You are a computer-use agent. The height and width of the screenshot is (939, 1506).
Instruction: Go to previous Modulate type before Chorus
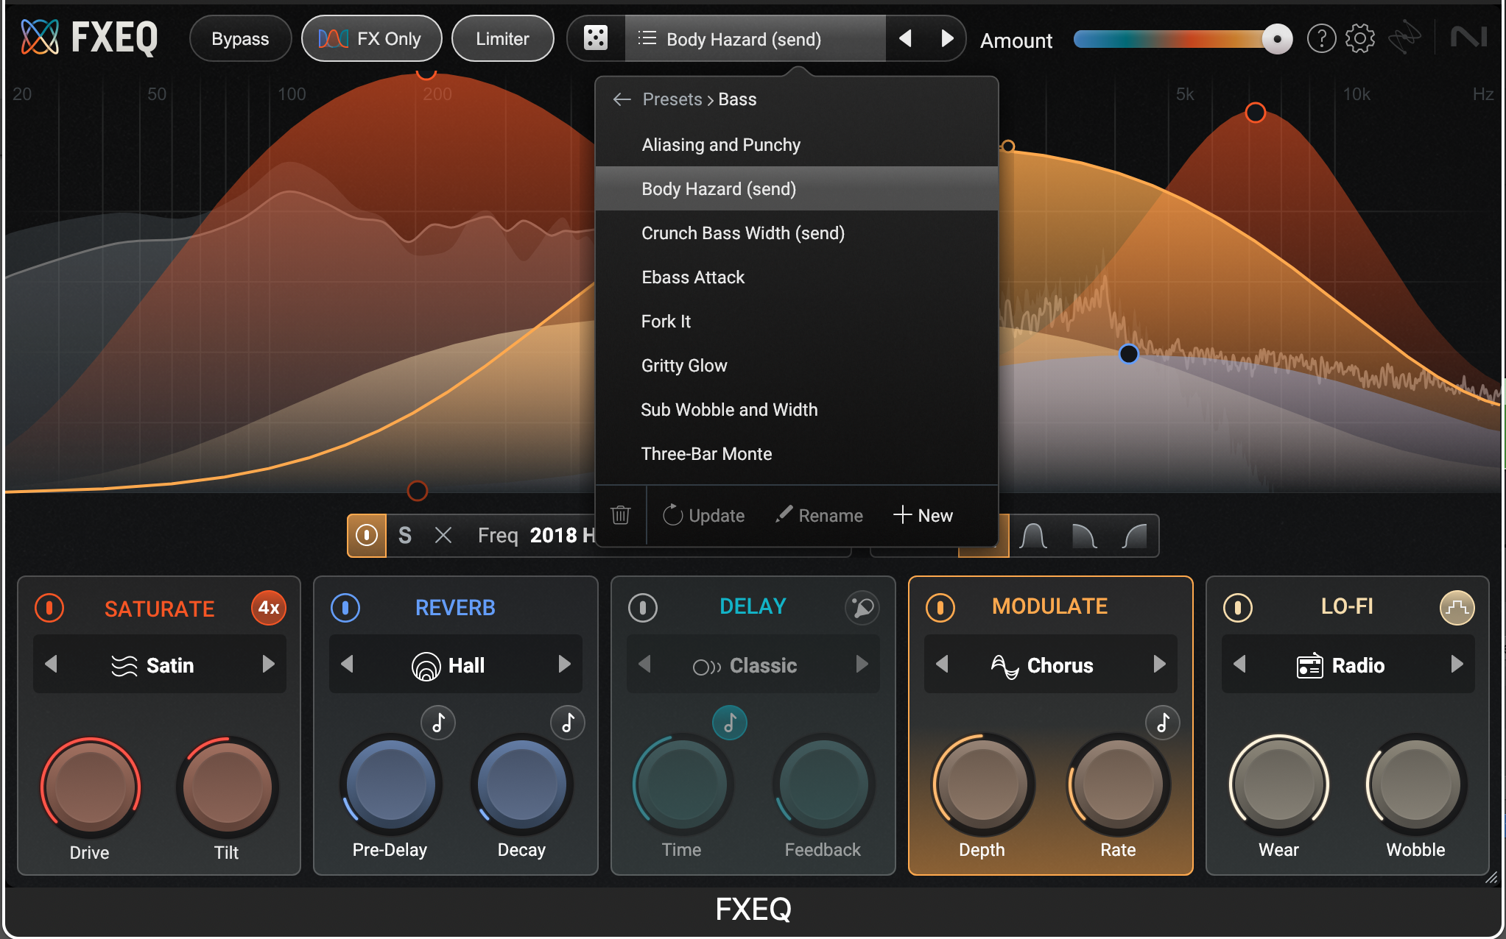[x=942, y=665]
